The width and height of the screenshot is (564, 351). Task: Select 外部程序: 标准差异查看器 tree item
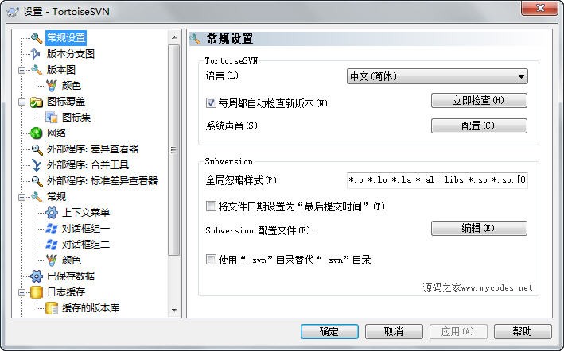102,181
